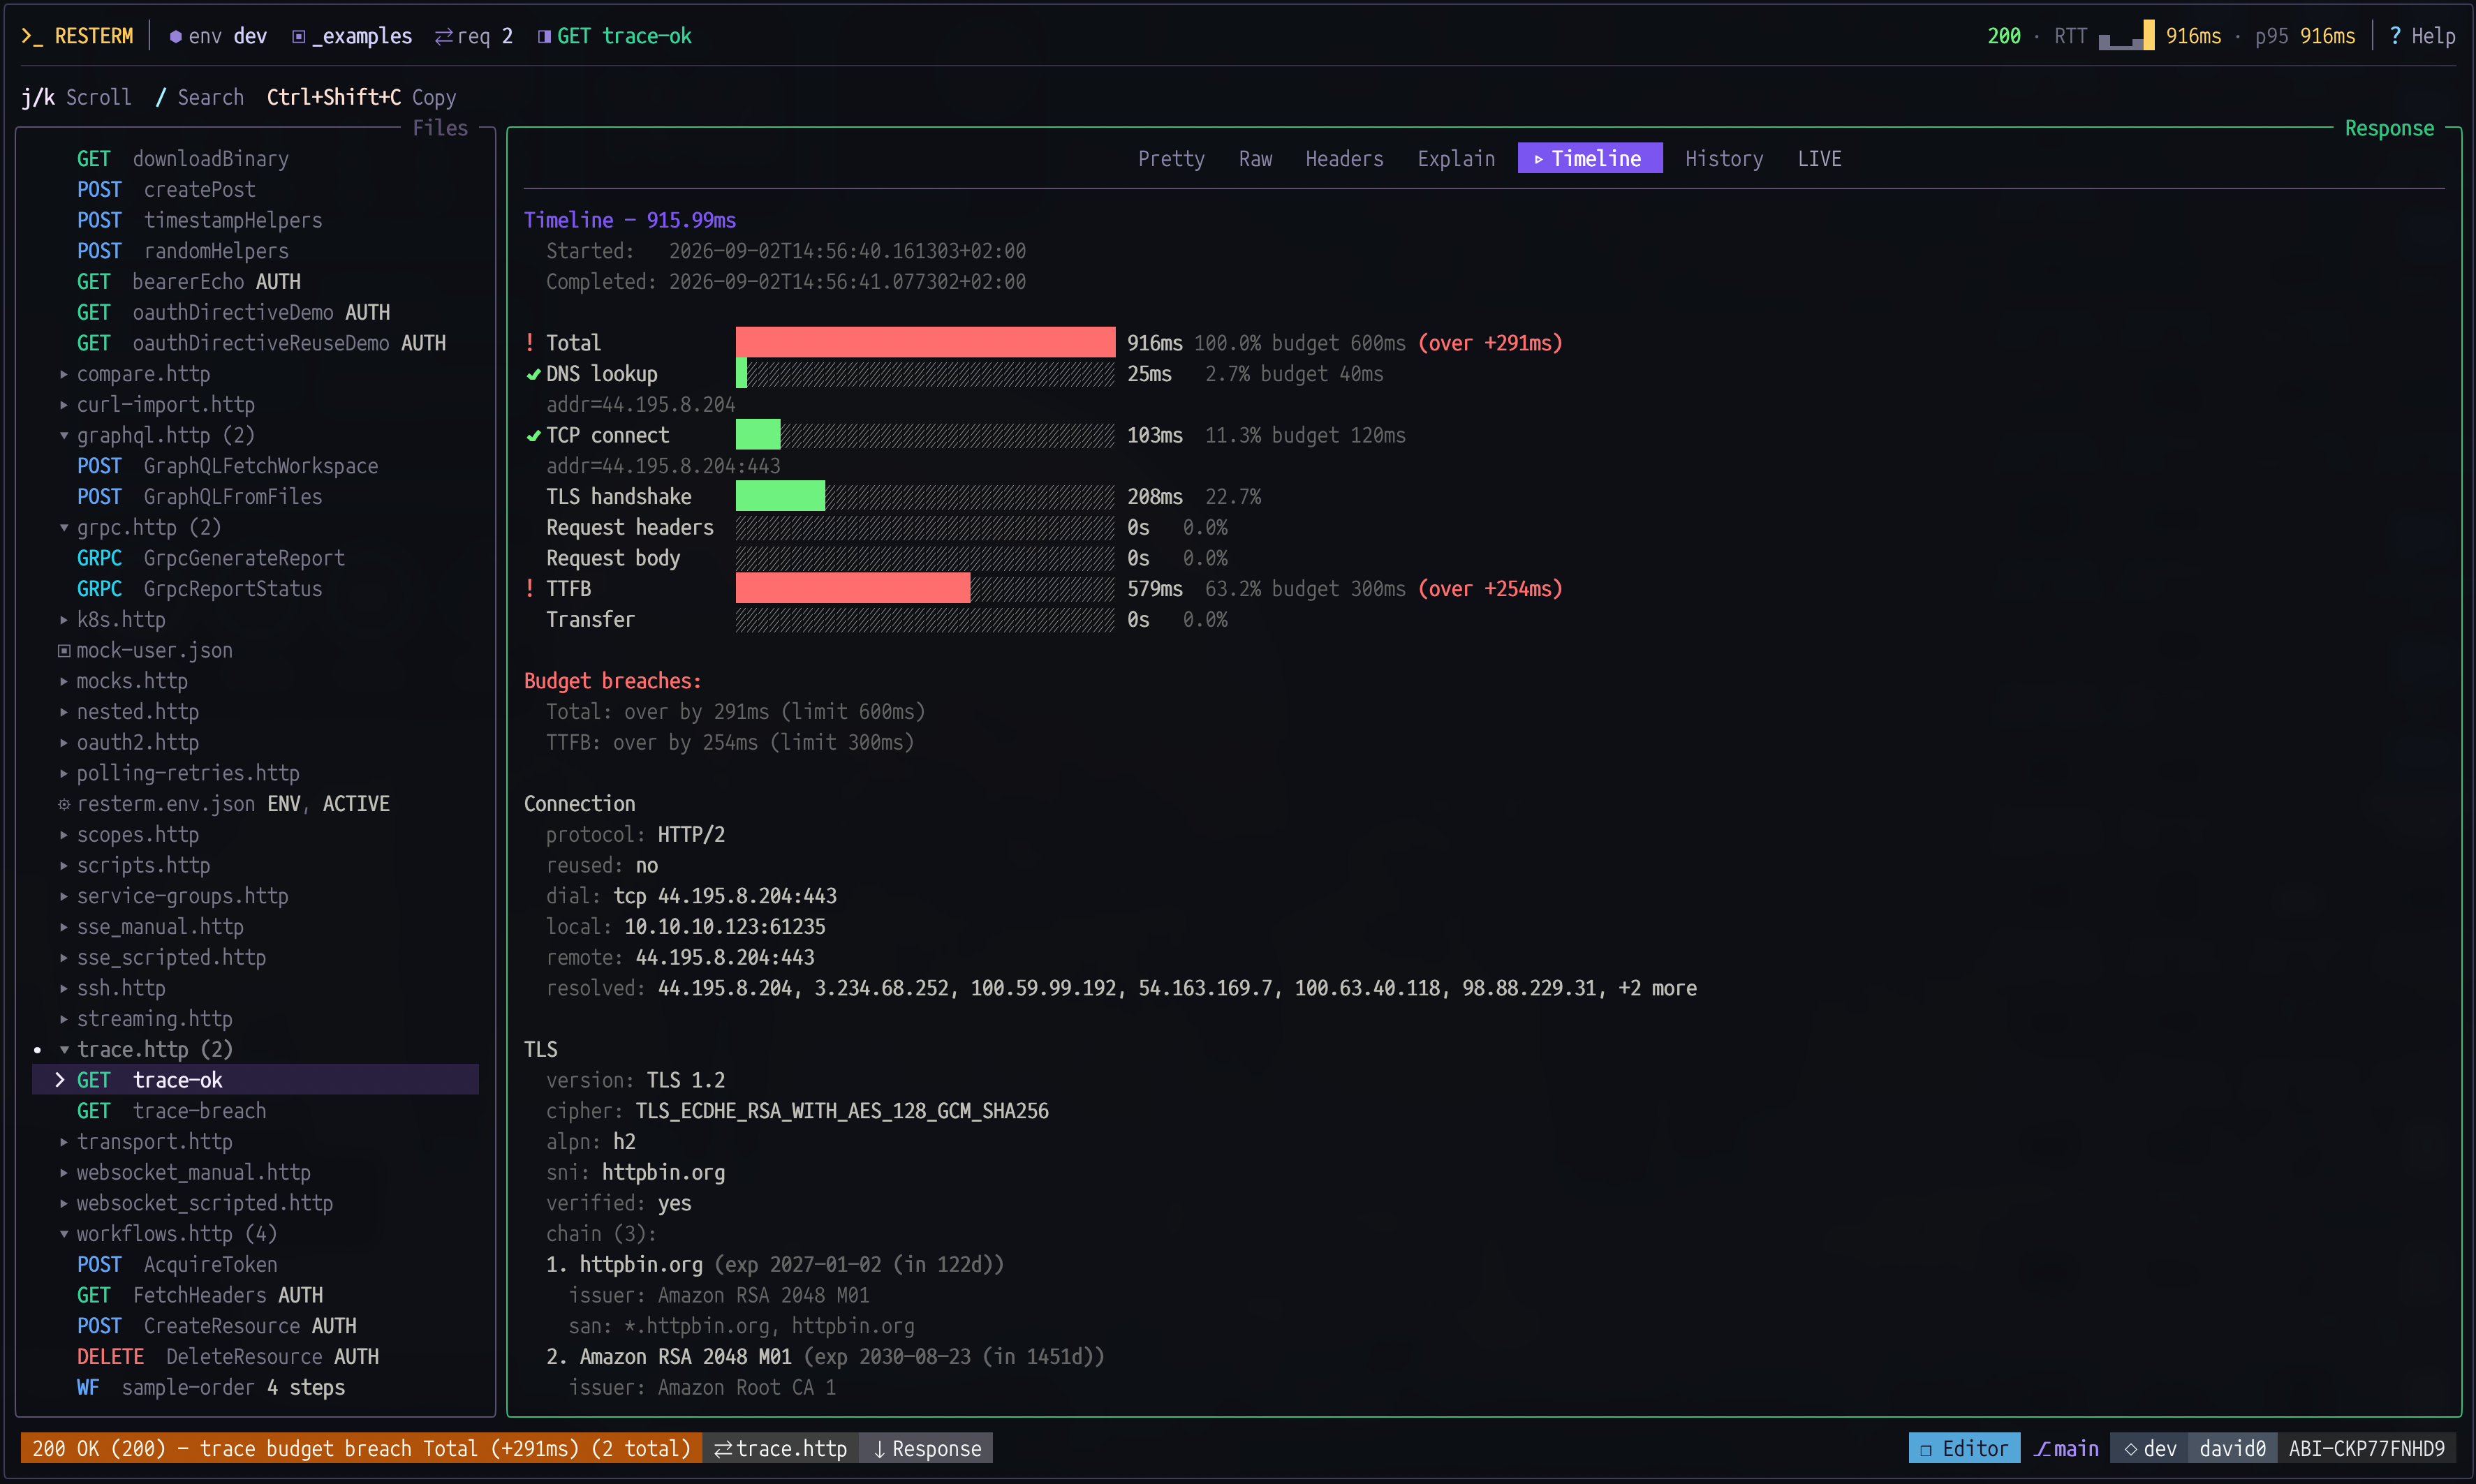The height and width of the screenshot is (1484, 2476).
Task: Expand polling-retries.http
Action: [64, 773]
